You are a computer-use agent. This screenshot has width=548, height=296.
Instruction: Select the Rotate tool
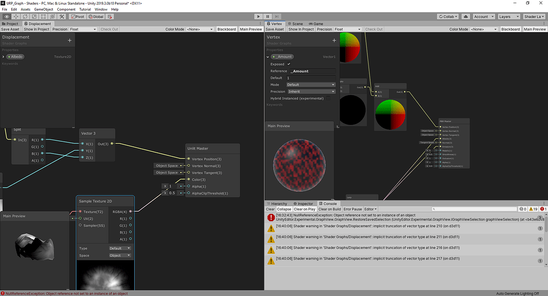(25, 17)
